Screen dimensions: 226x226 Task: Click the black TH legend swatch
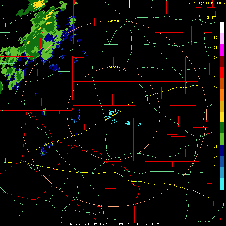pyautogui.click(x=222, y=195)
